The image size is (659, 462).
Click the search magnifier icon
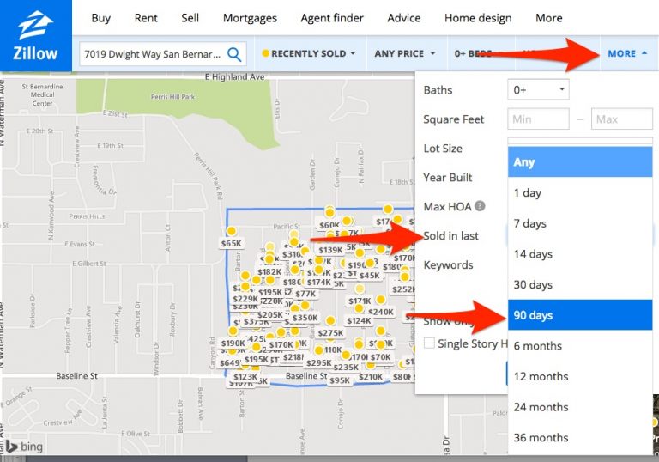pos(234,54)
